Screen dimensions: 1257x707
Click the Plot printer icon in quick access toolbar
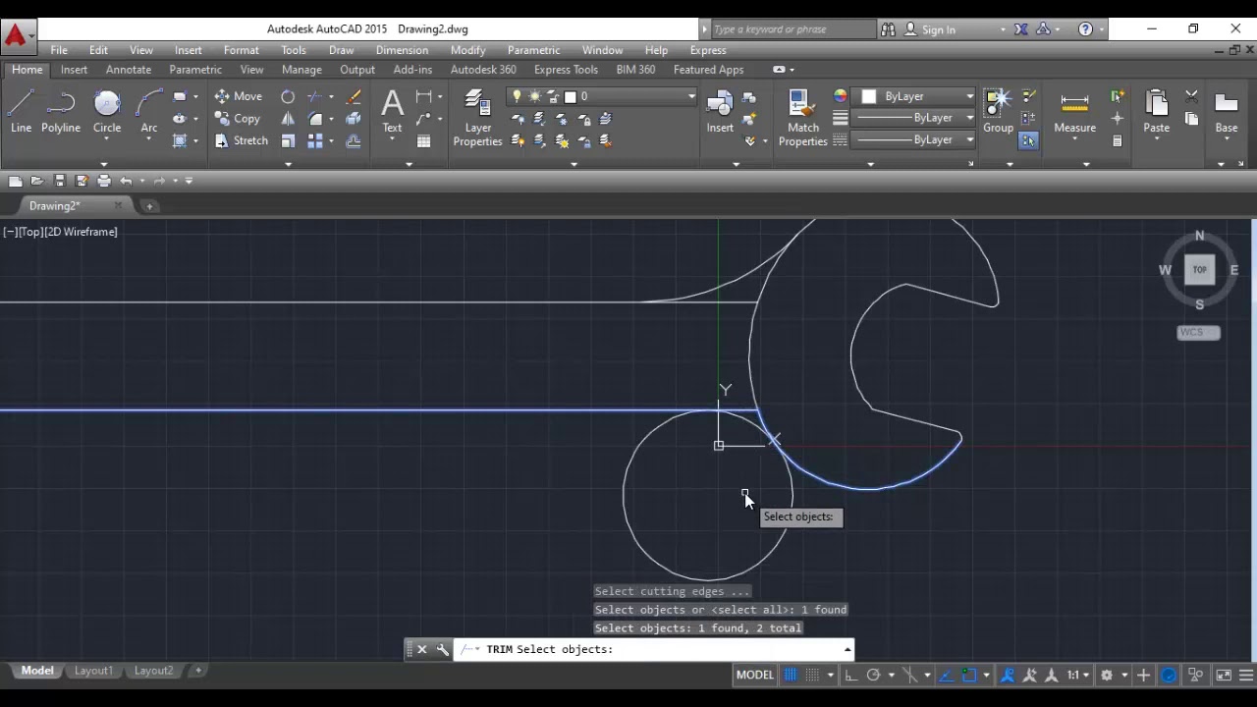tap(104, 181)
